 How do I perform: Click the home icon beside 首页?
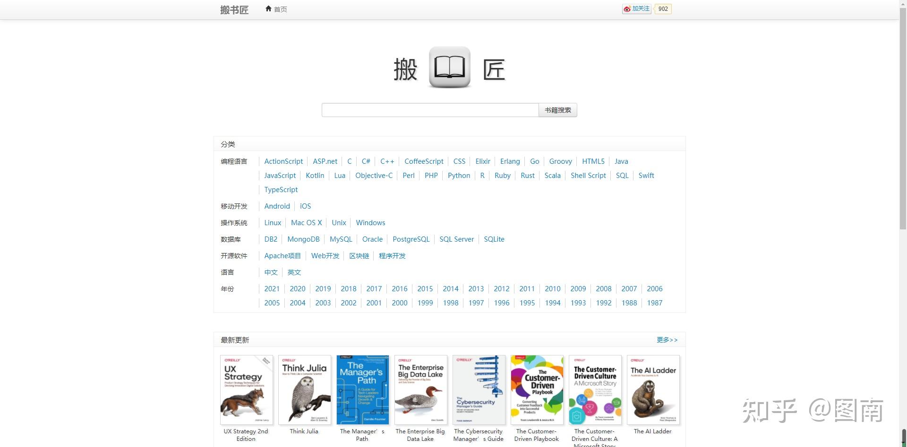click(x=268, y=8)
